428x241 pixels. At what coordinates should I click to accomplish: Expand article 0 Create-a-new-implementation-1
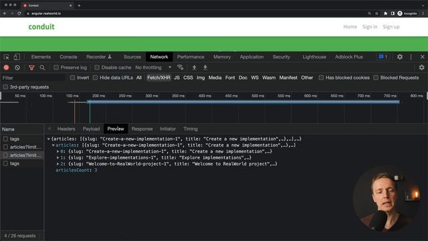58,151
